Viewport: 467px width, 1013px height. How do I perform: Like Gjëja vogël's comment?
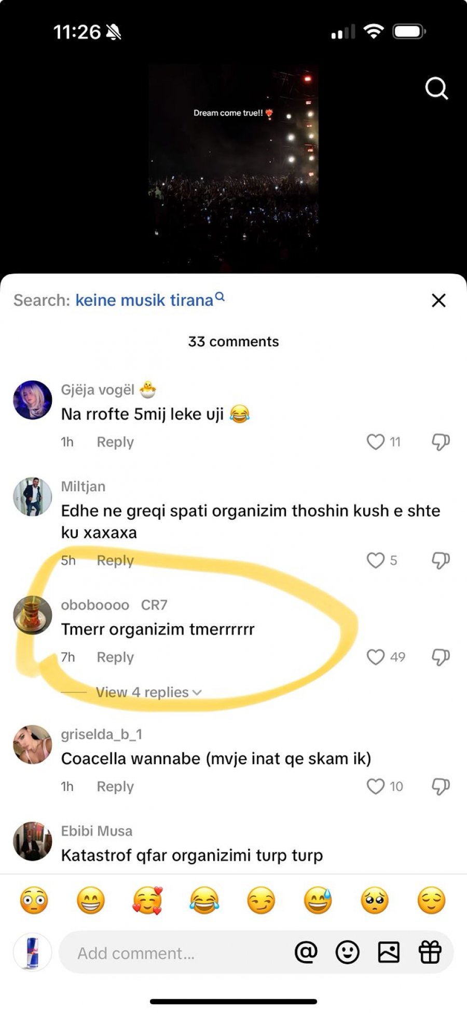click(x=375, y=442)
